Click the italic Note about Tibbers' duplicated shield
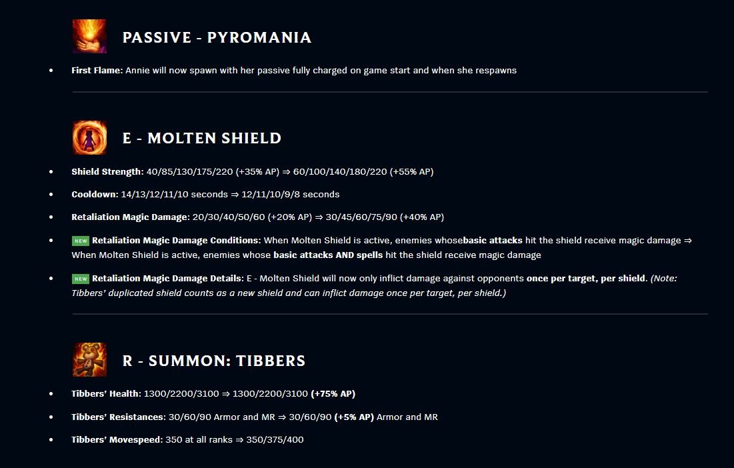The height and width of the screenshot is (468, 734). coord(374,285)
